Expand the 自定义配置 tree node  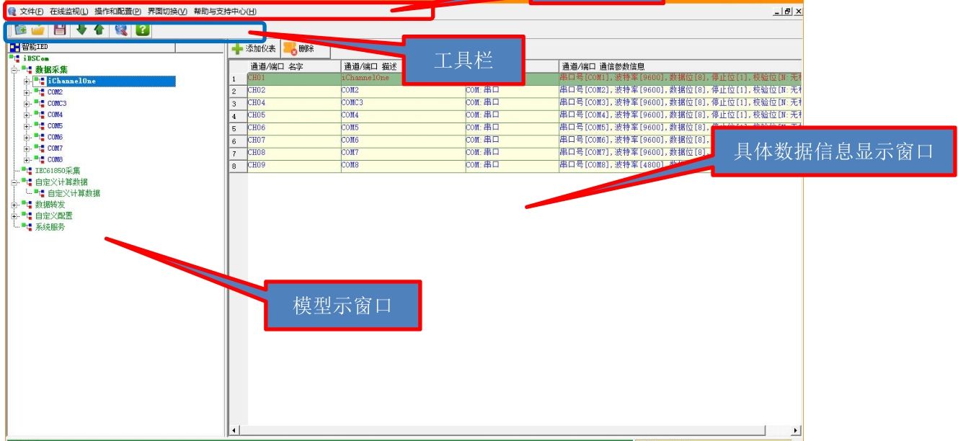point(14,215)
